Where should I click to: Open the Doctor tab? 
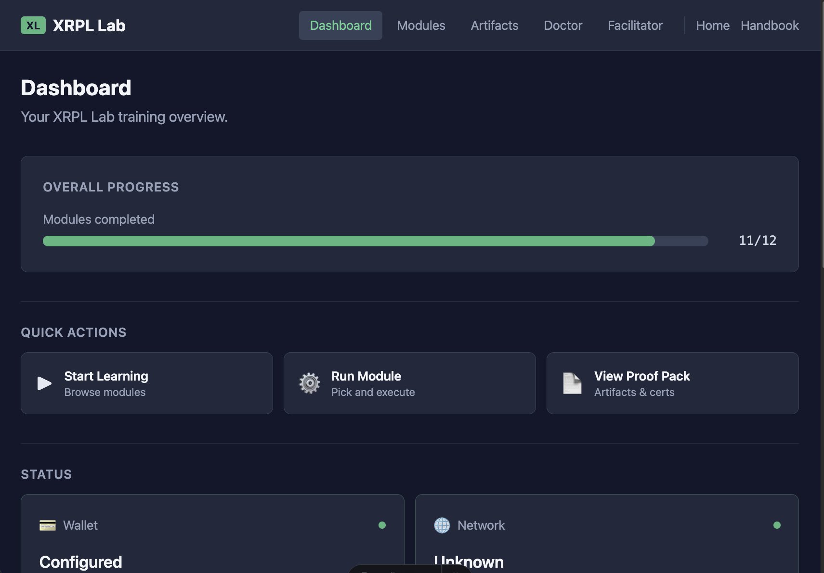click(563, 25)
